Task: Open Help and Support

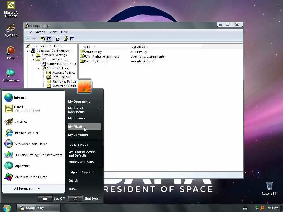Action: (x=84, y=172)
